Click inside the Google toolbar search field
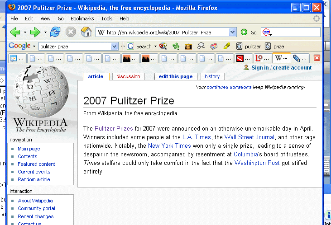 click(x=74, y=46)
